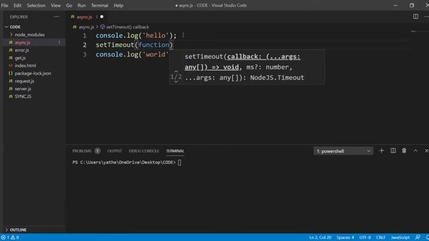The image size is (429, 241).
Task: Open the File menu
Action: pos(5,5)
